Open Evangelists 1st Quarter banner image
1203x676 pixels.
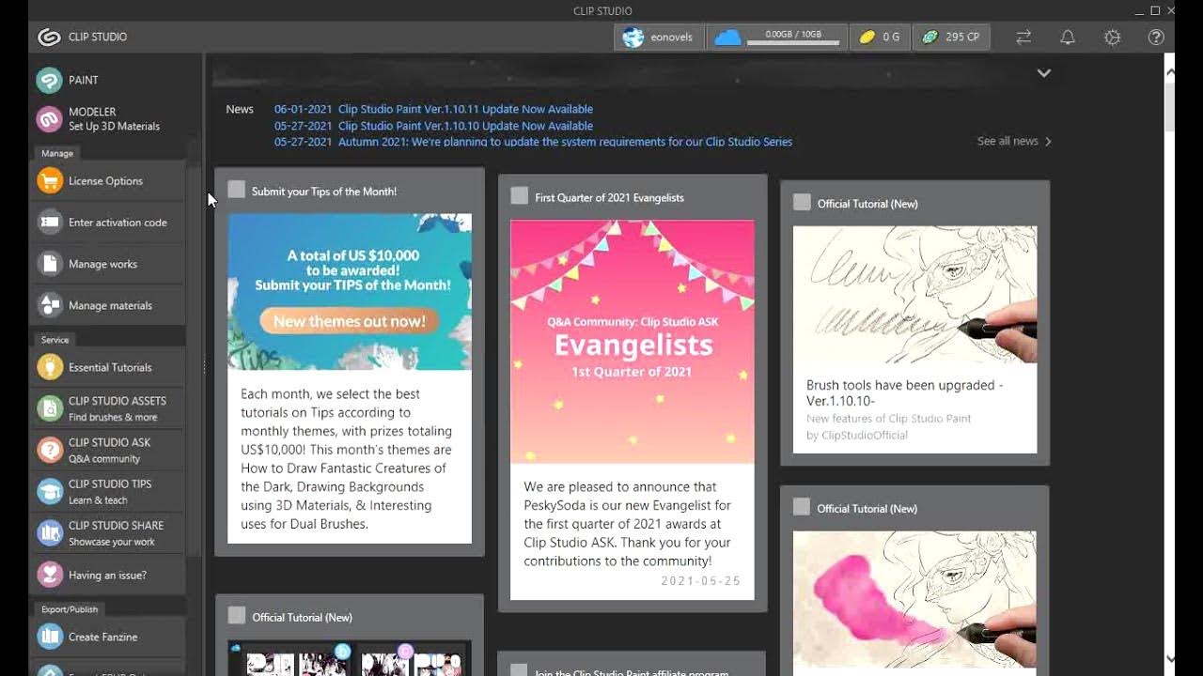[x=632, y=342]
